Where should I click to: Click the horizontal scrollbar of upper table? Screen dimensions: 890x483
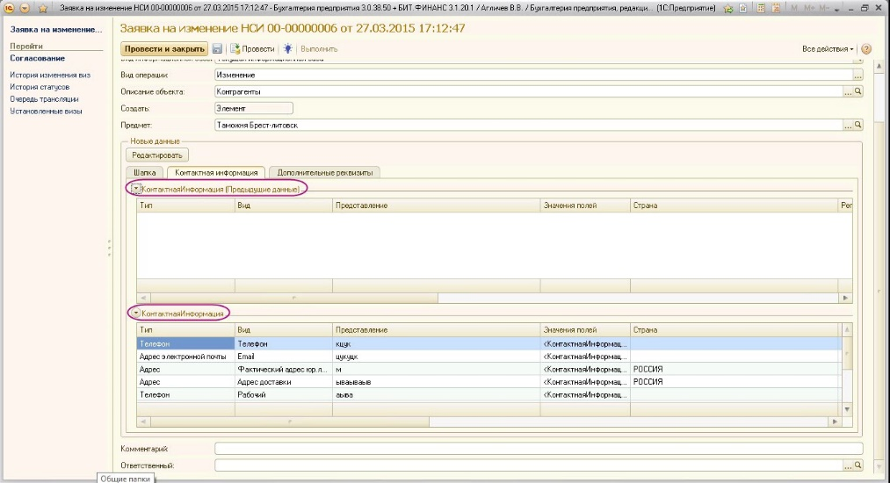pyautogui.click(x=492, y=298)
